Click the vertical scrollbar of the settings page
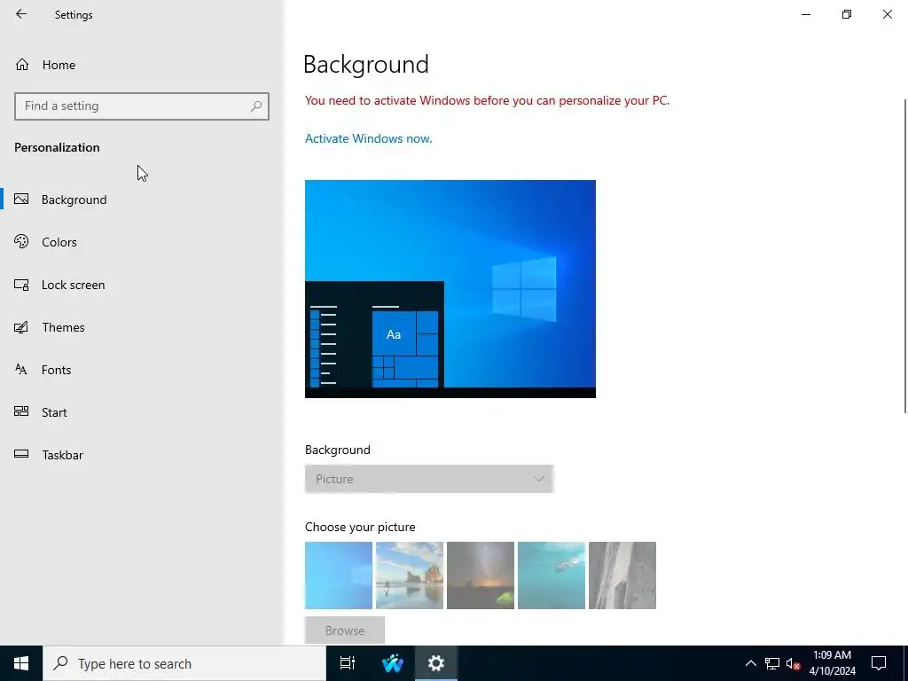908x681 pixels. [x=905, y=256]
